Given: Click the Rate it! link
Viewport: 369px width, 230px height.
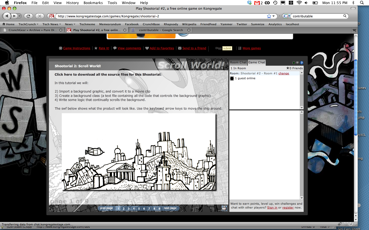Looking at the screenshot, I should (104, 48).
